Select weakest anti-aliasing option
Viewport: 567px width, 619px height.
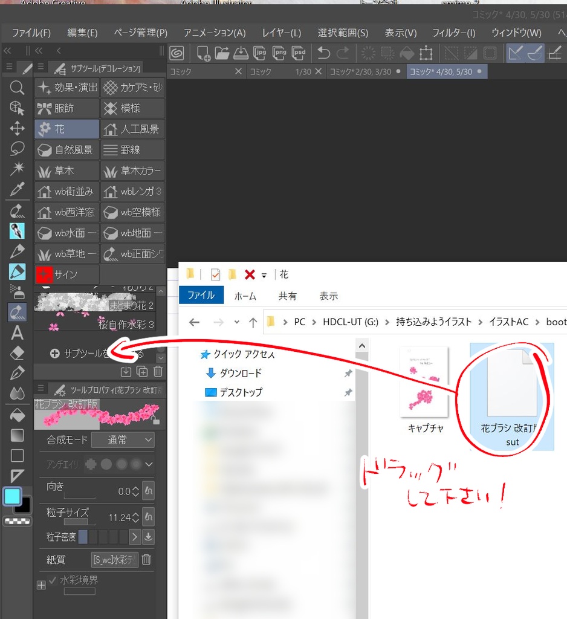91,464
